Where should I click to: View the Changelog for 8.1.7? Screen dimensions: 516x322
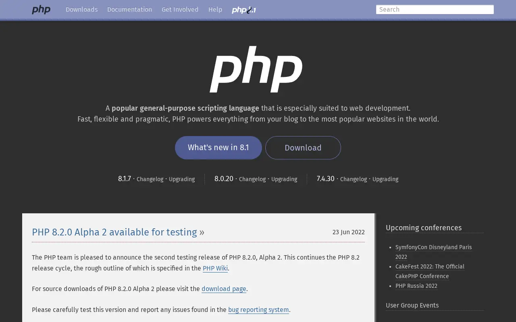(150, 179)
